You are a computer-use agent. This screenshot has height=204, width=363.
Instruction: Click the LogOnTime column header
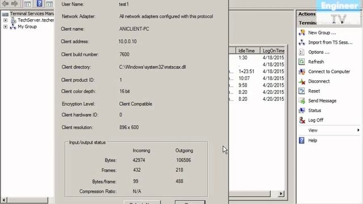pos(273,50)
